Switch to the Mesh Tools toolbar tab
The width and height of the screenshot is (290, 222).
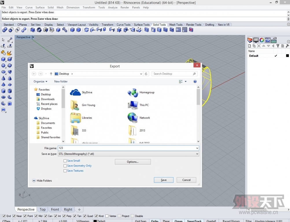[x=176, y=25]
